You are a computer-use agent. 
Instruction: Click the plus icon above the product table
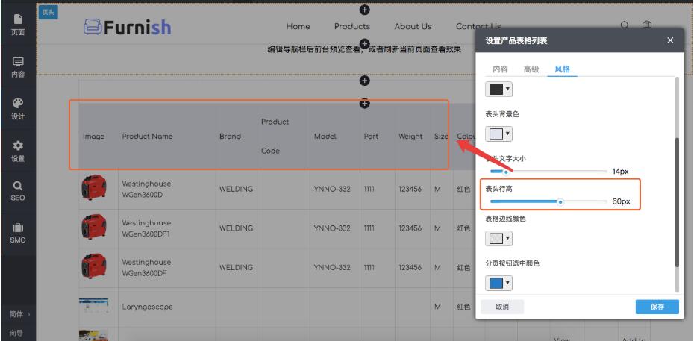click(365, 81)
